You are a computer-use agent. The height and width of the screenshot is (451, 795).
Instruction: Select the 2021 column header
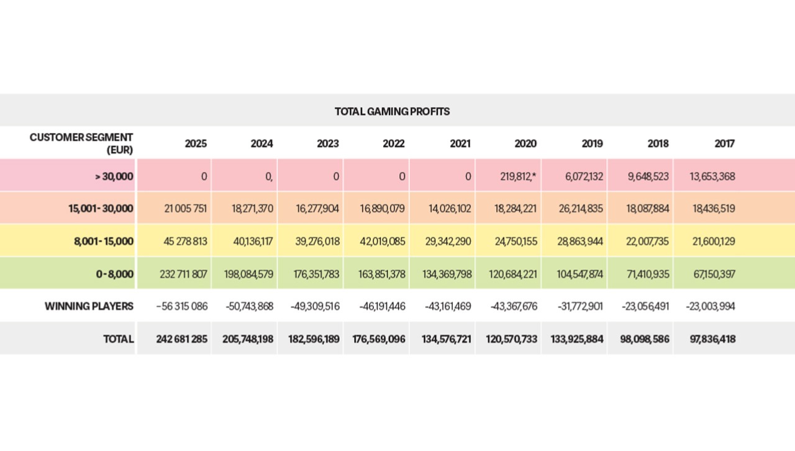(x=460, y=143)
